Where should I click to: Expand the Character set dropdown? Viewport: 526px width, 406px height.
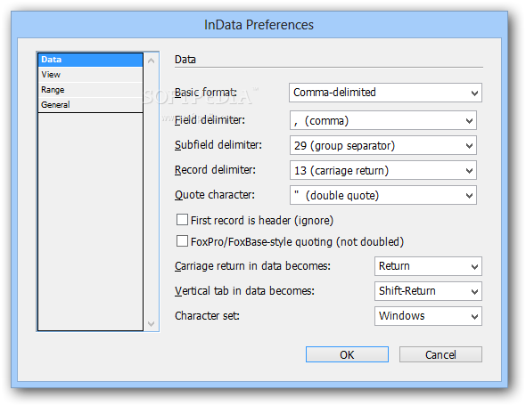[x=428, y=316]
